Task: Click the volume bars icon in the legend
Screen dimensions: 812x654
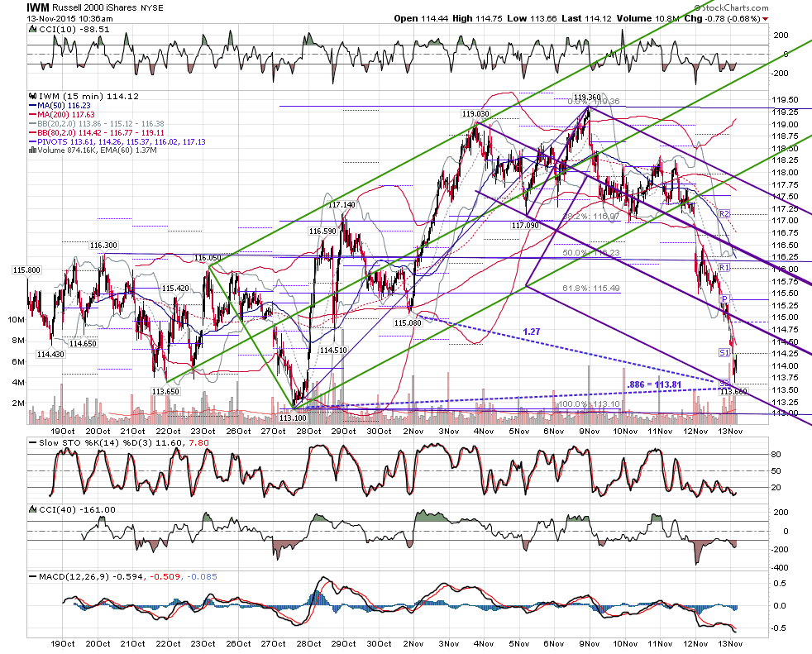Action: pyautogui.click(x=32, y=150)
